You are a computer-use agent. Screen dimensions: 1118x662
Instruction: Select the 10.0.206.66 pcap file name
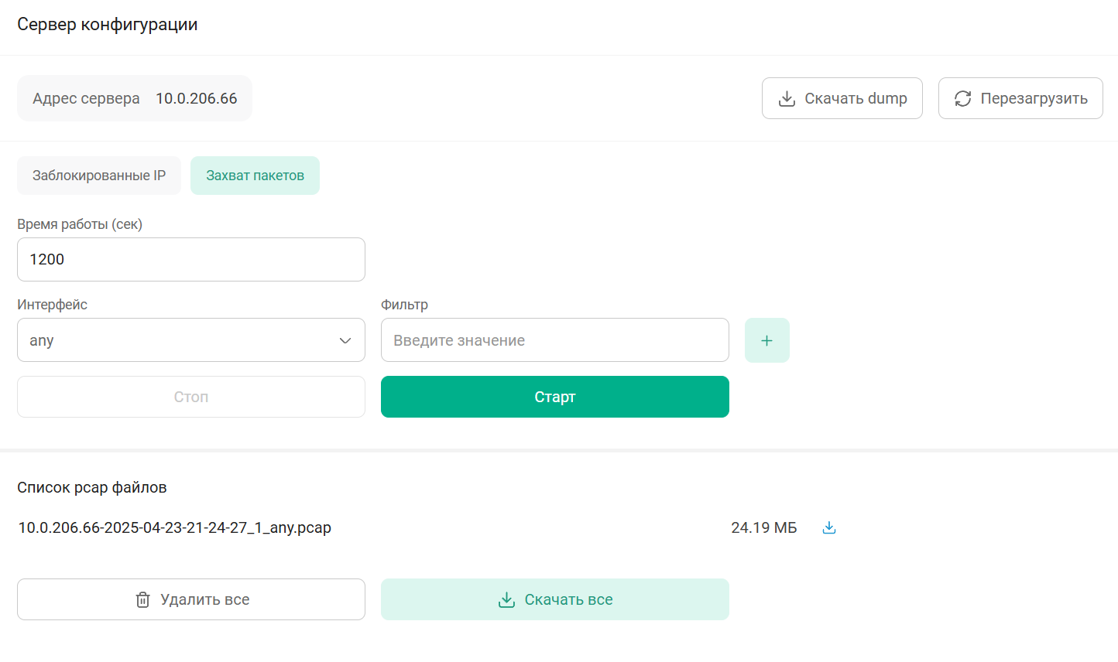point(175,527)
